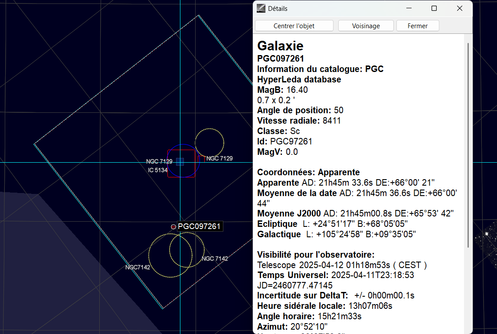Select the Angle horaire: 15h21m33s line
The image size is (497, 334).
[x=309, y=316]
